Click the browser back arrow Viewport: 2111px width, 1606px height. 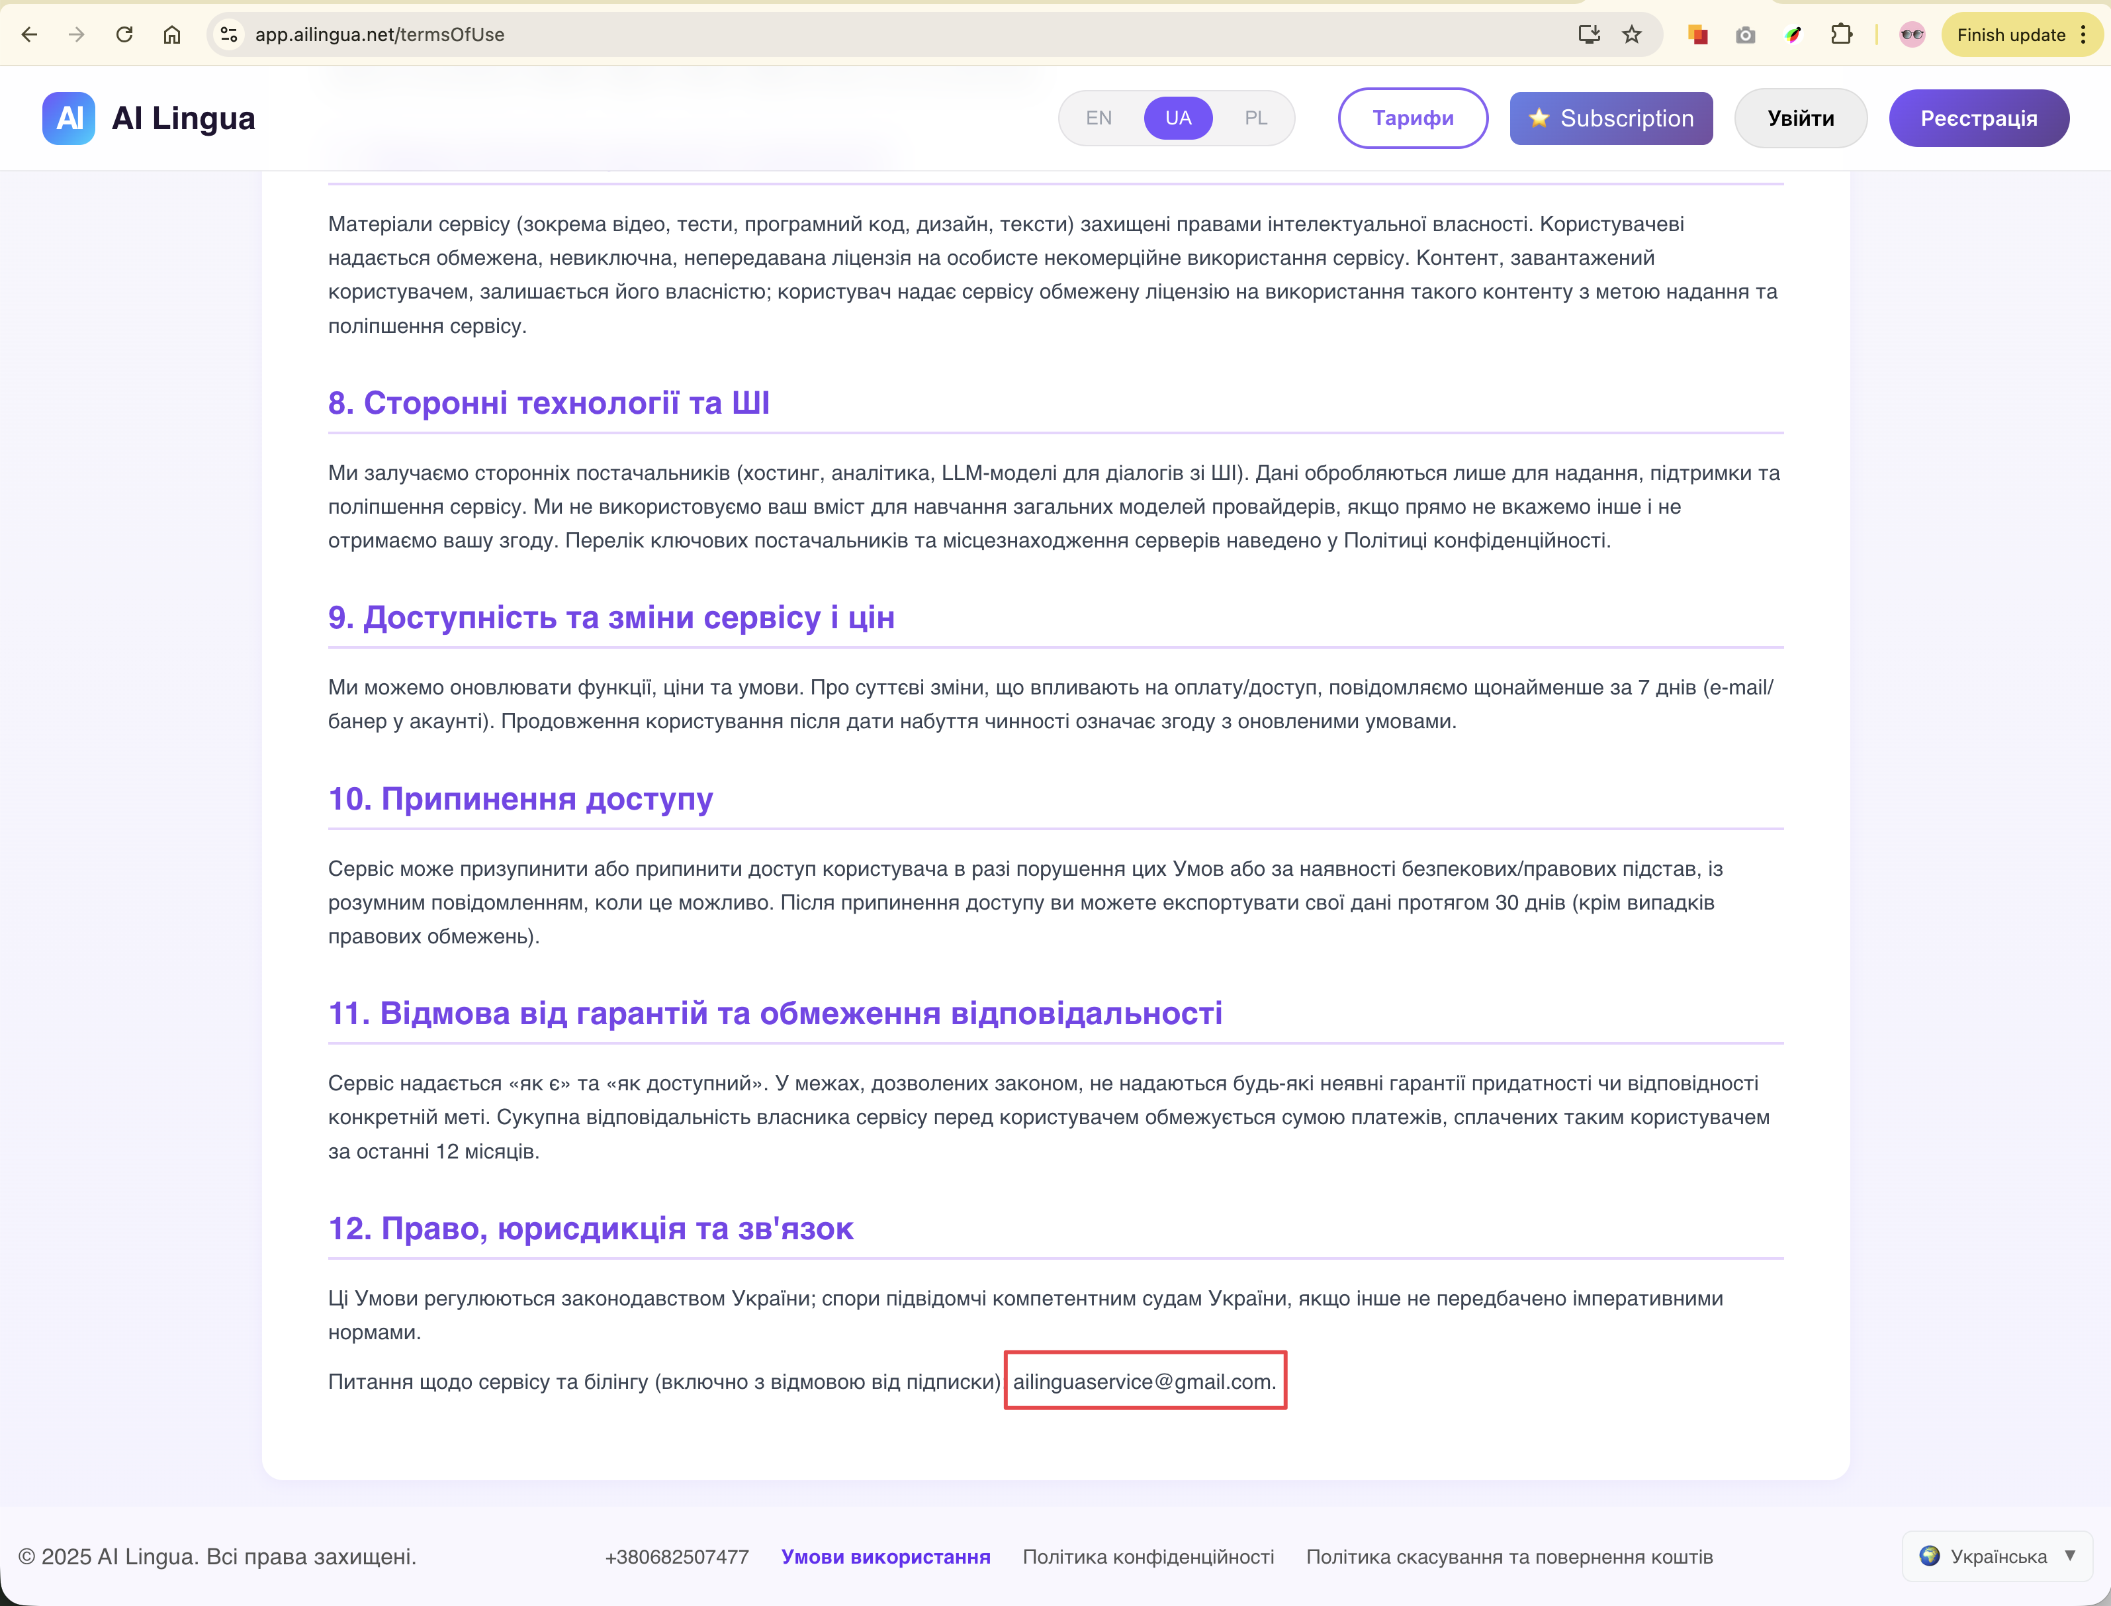30,34
